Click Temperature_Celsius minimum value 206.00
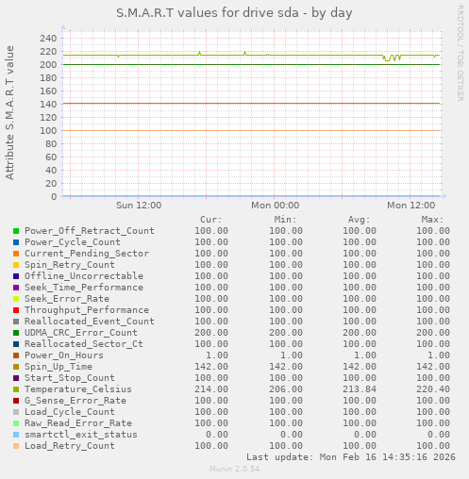Screen dimensions: 469x479 (x=286, y=389)
